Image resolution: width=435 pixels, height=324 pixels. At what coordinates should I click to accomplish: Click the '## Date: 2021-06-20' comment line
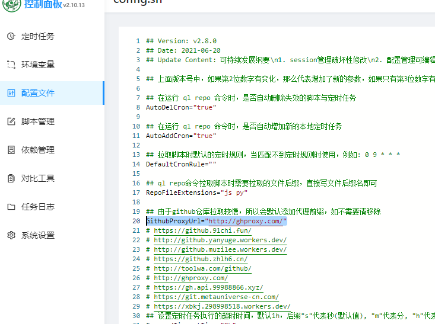point(183,50)
